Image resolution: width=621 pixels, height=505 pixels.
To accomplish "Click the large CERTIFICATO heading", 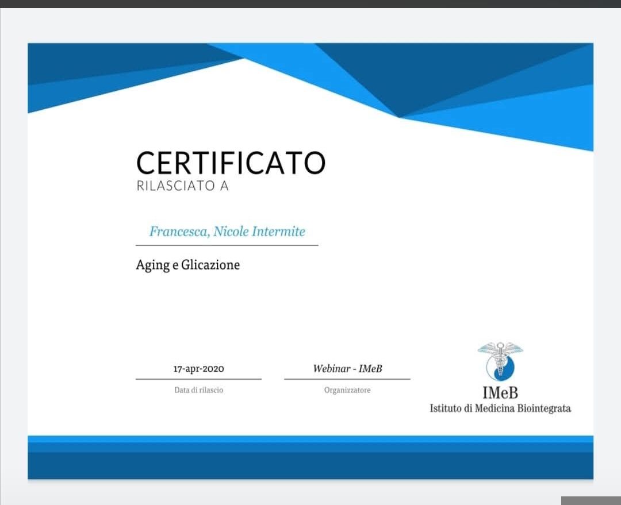I will point(231,163).
